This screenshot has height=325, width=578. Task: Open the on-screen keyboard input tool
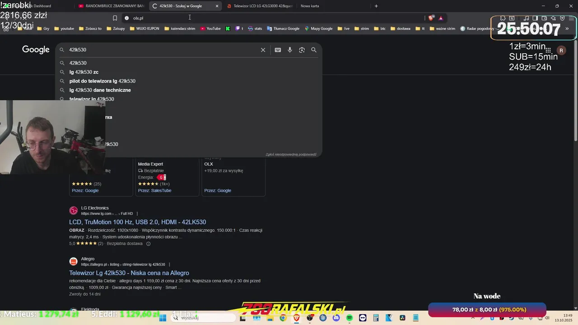pyautogui.click(x=278, y=50)
